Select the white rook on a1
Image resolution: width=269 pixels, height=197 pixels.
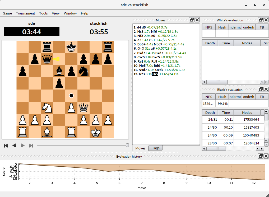pyautogui.click(x=23, y=132)
